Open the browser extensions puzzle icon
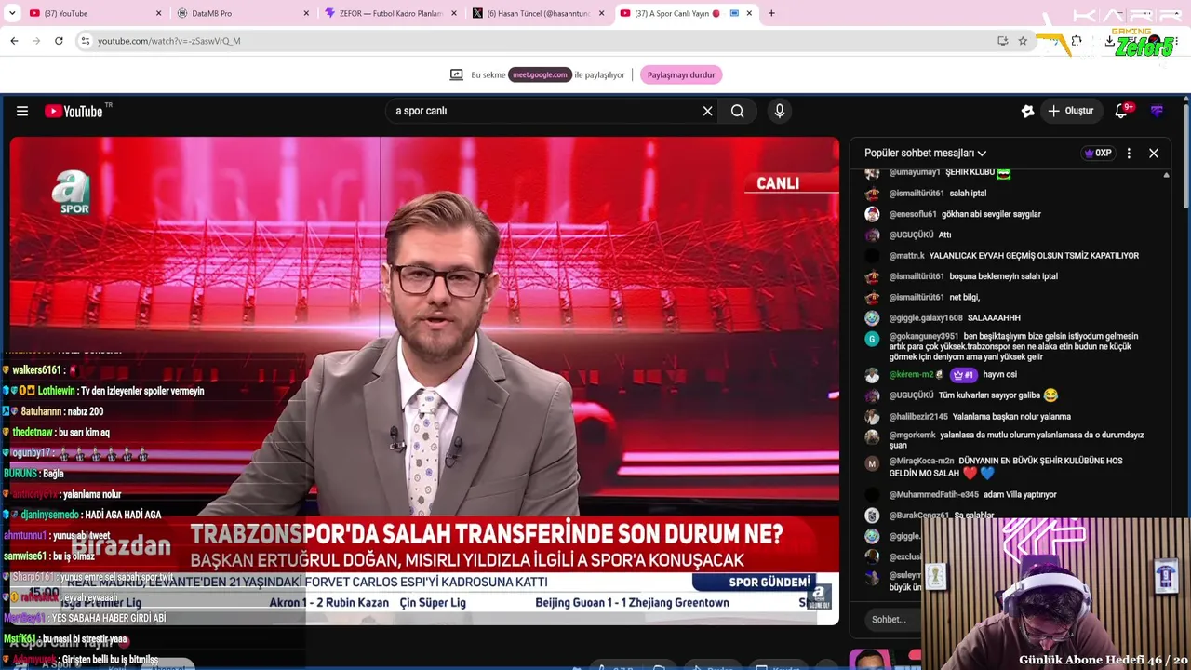Image resolution: width=1191 pixels, height=670 pixels. tap(1077, 41)
